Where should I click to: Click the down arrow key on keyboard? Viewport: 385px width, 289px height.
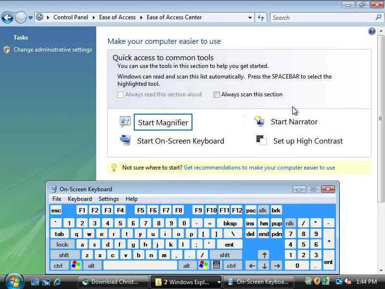coord(264,266)
